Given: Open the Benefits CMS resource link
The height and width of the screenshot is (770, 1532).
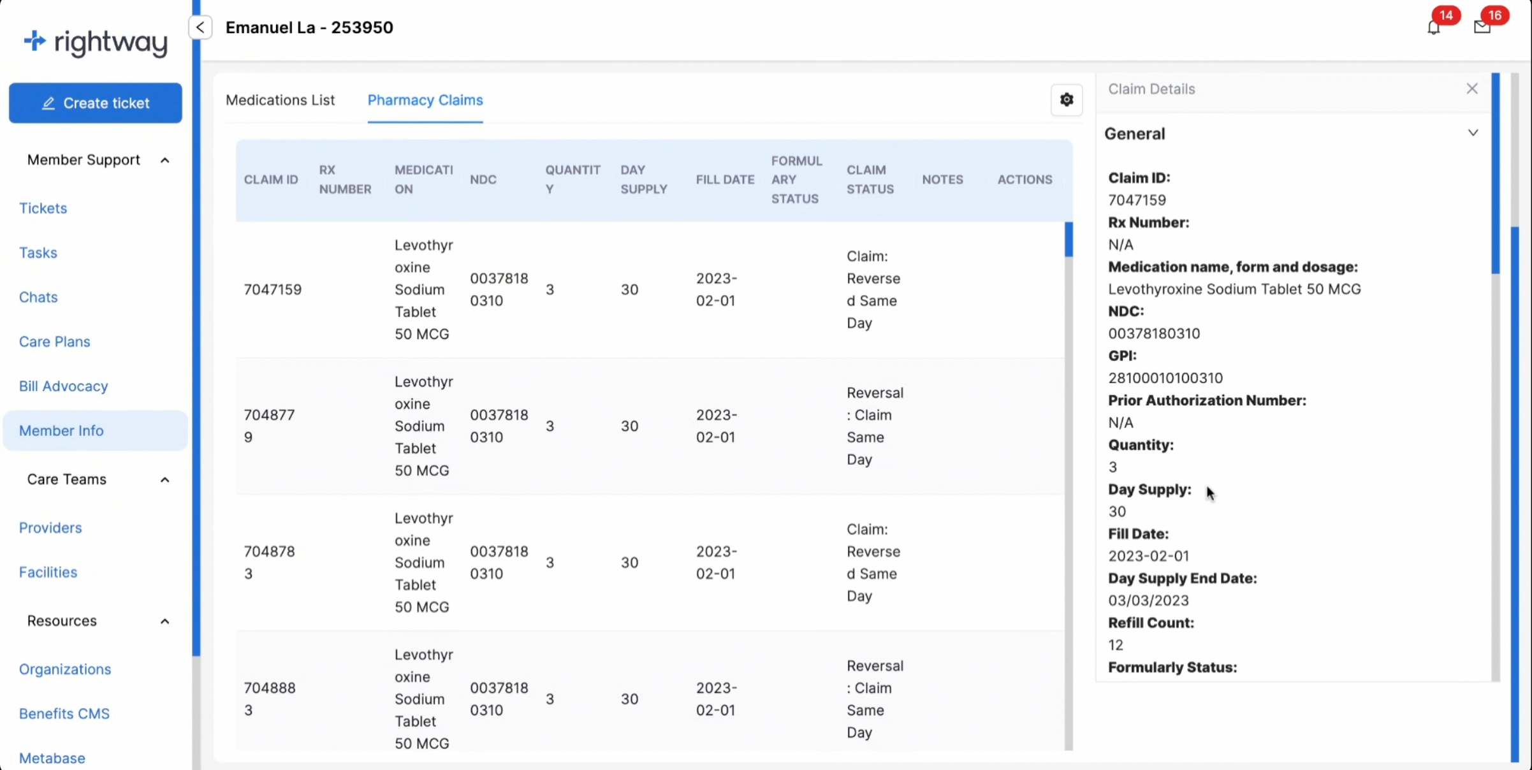Looking at the screenshot, I should click(x=64, y=713).
